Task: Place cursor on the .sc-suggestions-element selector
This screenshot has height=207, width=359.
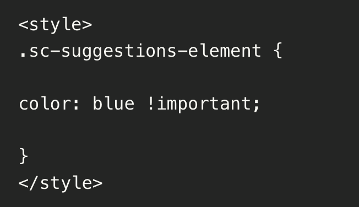Action: [140, 51]
